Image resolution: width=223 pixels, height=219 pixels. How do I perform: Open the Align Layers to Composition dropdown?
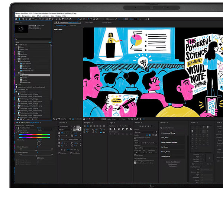126,126
